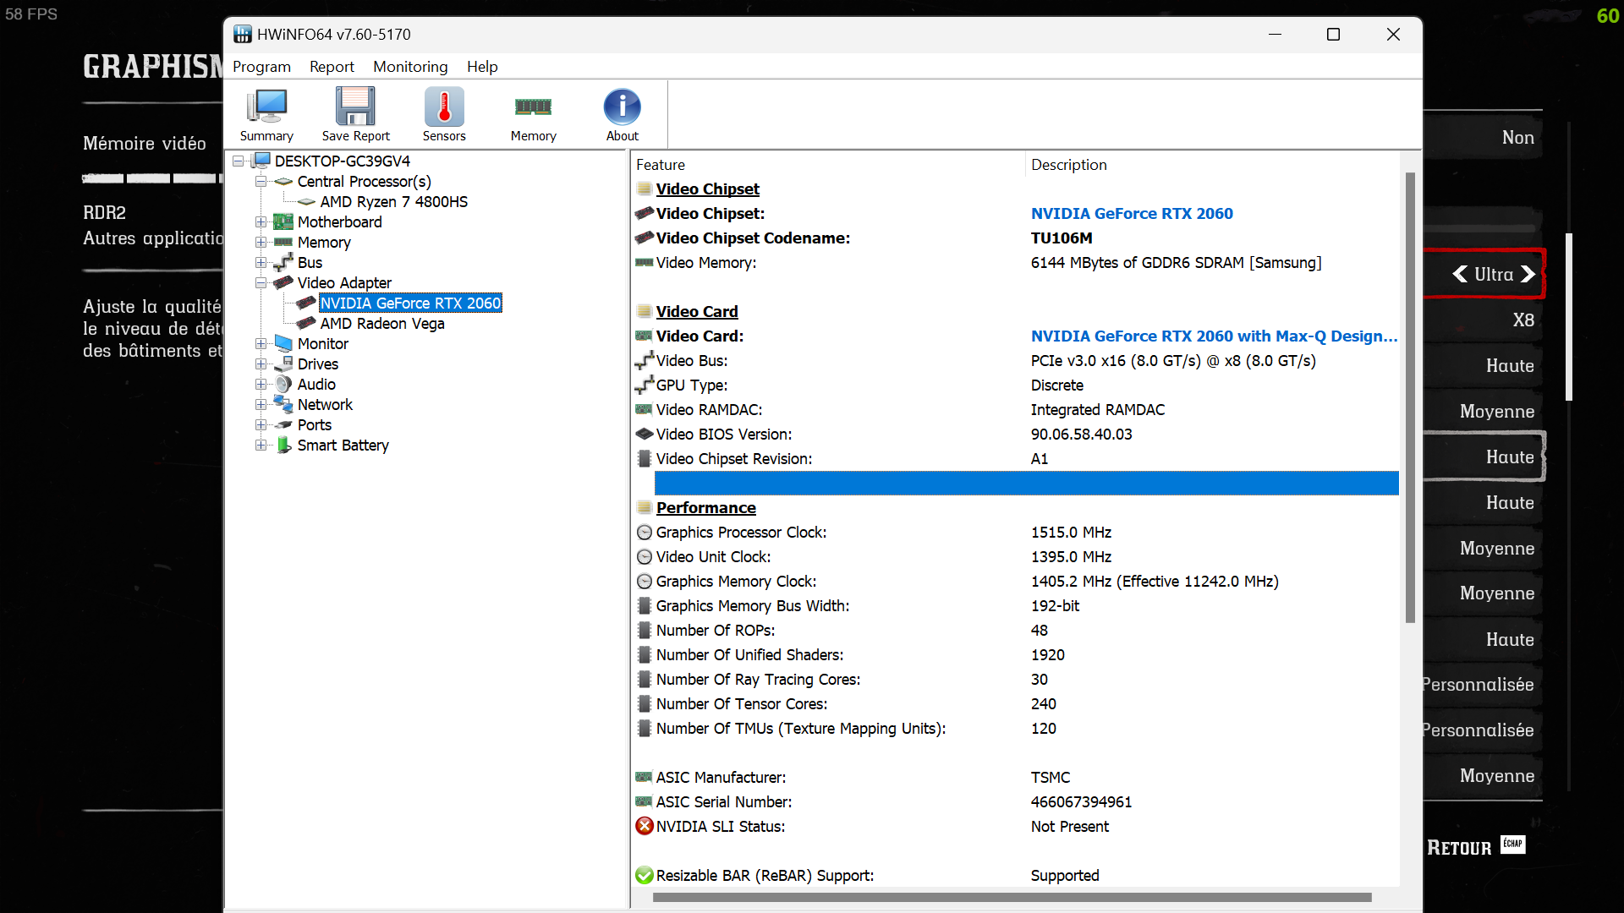
Task: Collapse the DESKTOP-GC39GV4 root node
Action: (x=239, y=161)
